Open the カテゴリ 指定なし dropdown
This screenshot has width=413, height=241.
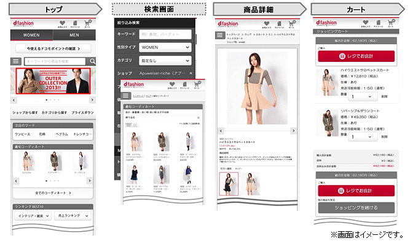pos(165,61)
